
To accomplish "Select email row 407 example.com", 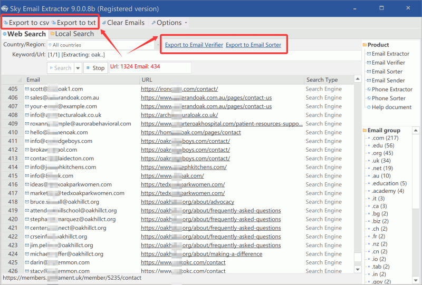I will click(63, 106).
